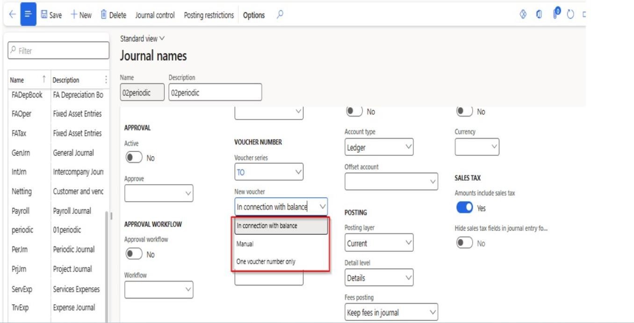Viewport: 634px width, 323px height.
Task: Click the search magnifier icon in toolbar
Action: click(280, 15)
